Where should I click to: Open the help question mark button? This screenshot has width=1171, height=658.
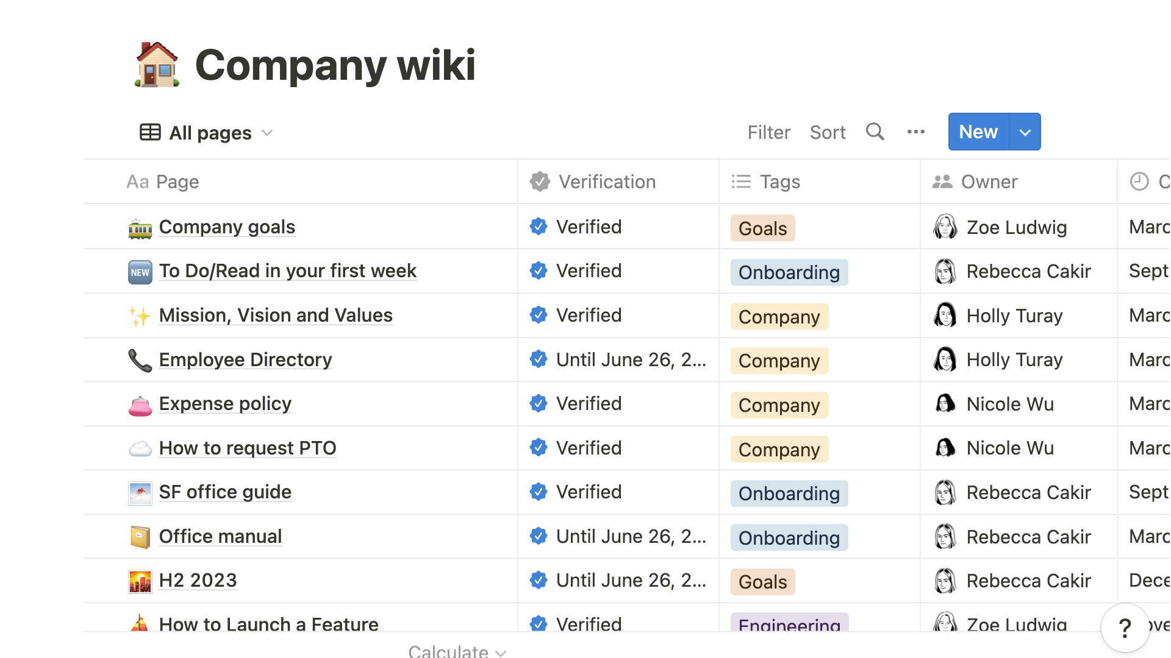(1125, 628)
